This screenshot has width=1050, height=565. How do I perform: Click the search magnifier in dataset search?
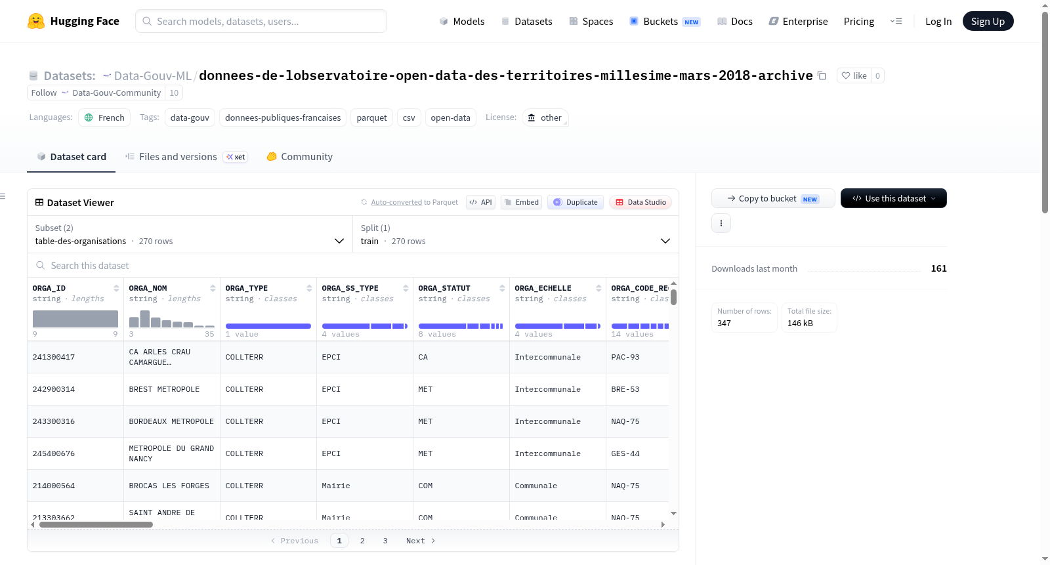tap(41, 265)
